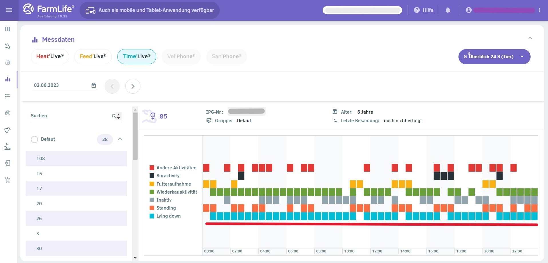Screen dimensions: 548x263
Task: Open the hamburger main menu
Action: coord(9,10)
